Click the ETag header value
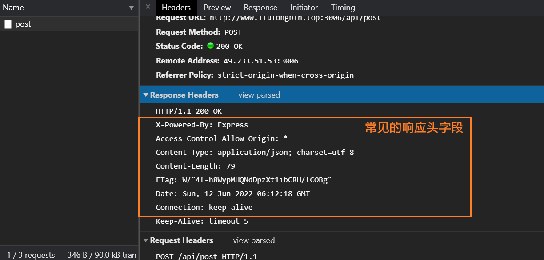This screenshot has width=544, height=260. 257,180
